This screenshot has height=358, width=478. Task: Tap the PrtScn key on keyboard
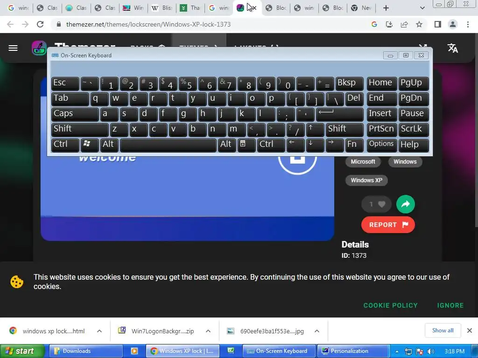(382, 130)
